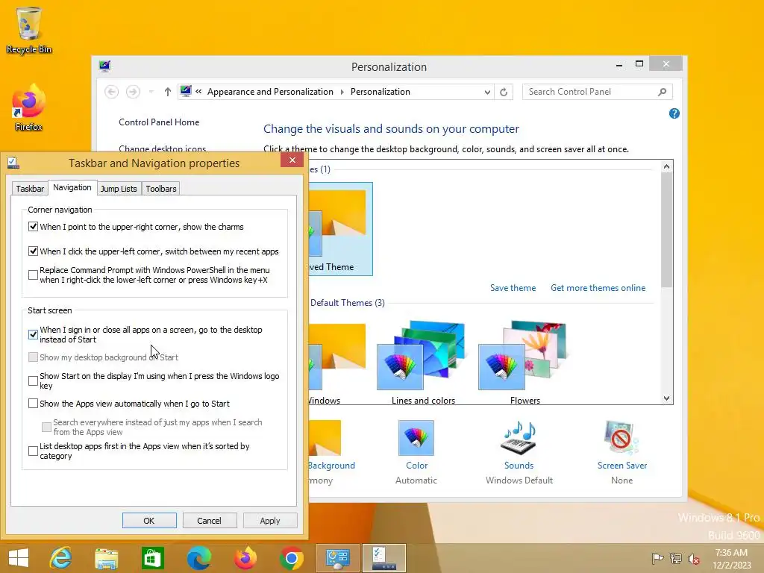Click Appearance and Personalization breadcrumb
The height and width of the screenshot is (573, 764).
click(x=270, y=92)
